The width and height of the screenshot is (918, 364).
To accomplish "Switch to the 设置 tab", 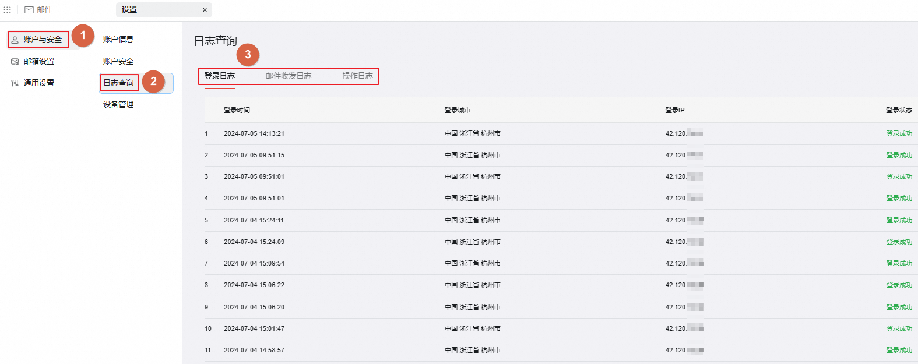I will click(129, 10).
